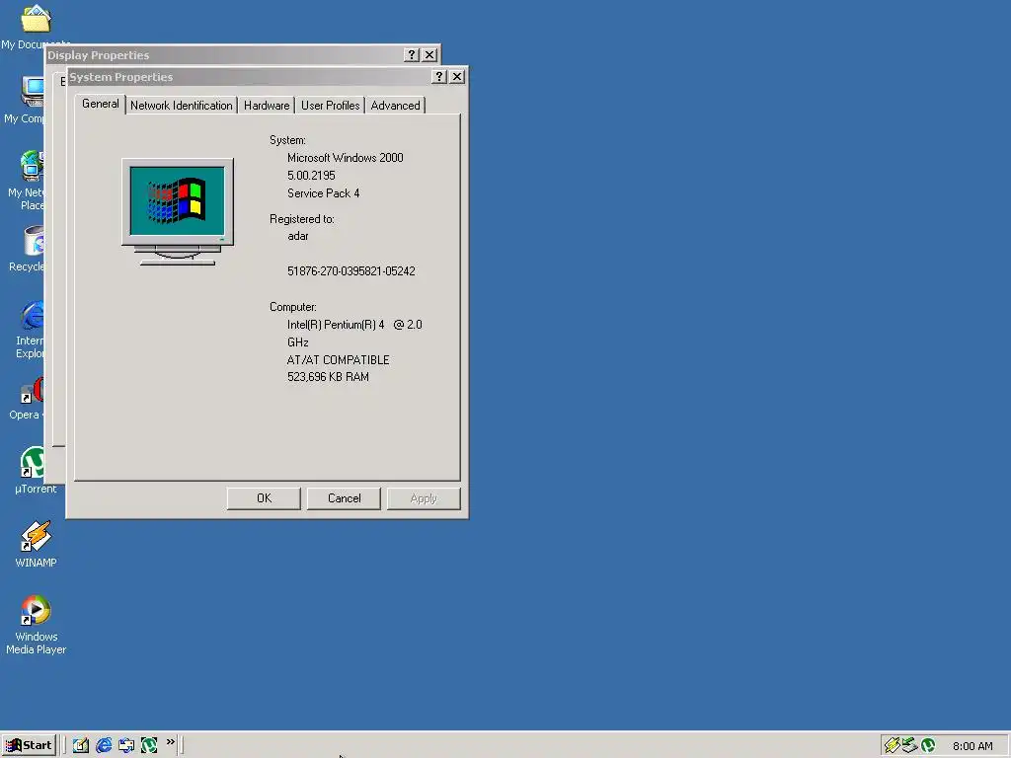Open the Start menu
Viewport: 1011px width, 758px height.
[x=29, y=746]
